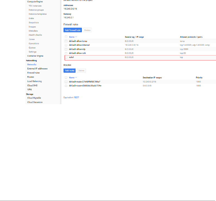Go to VM instances in the sidebar
This screenshot has width=216, height=201.
[35, 6]
